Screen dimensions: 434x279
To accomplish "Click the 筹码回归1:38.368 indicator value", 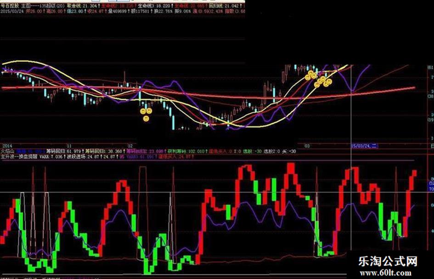I will click(104, 151).
